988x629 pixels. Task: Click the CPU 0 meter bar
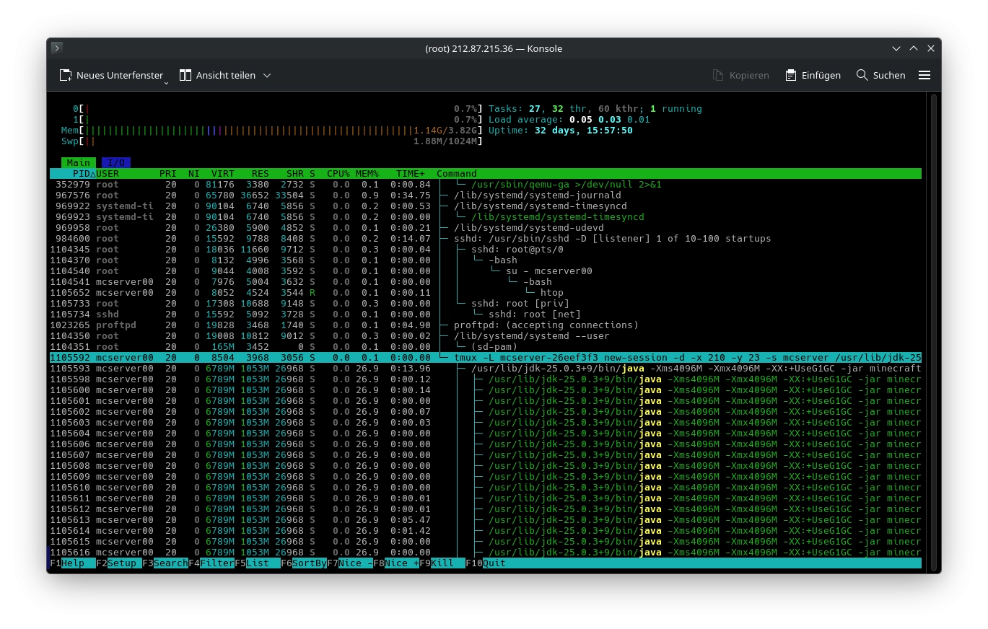click(x=278, y=109)
